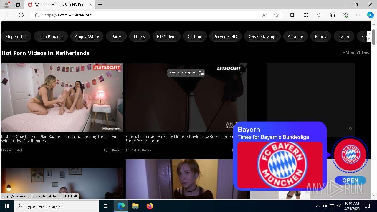Image resolution: width=377 pixels, height=212 pixels.
Task: View site information via the lock icon
Action: 37,15
